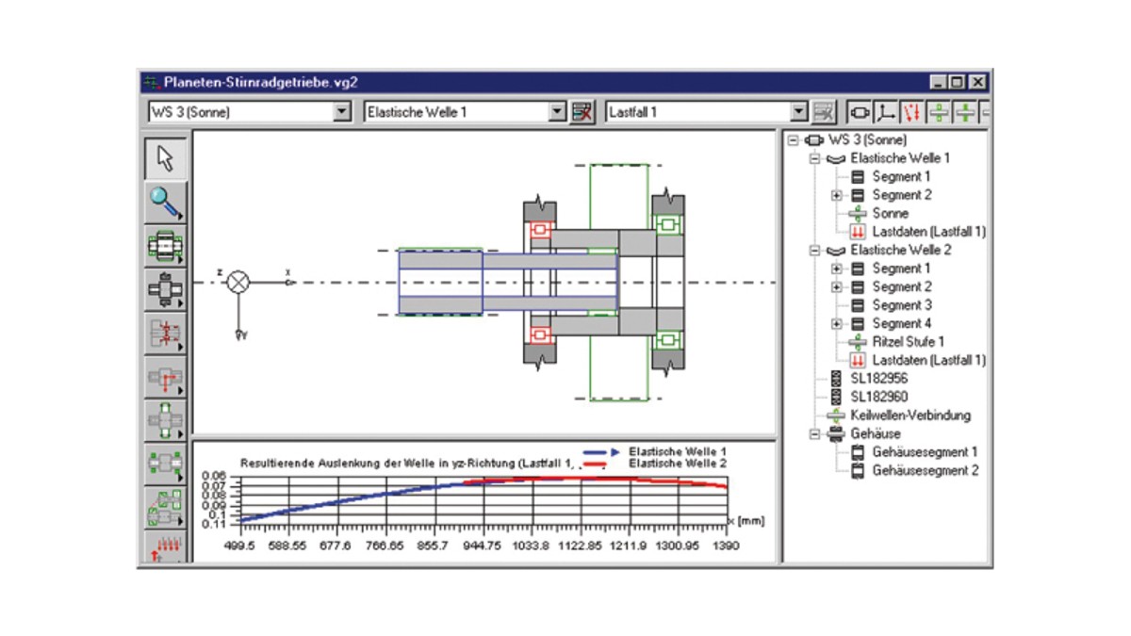
Task: Expand Segment 2 under Elastische Welle 1
Action: [x=836, y=195]
